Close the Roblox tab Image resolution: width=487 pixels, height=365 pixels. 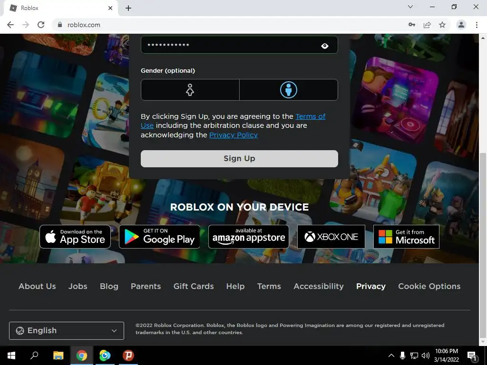pyautogui.click(x=110, y=8)
